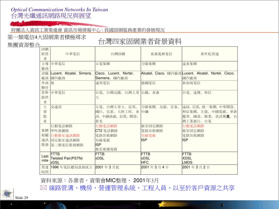This screenshot has width=279, height=209.
Task: Select the table title "台灣四家固網業者背景資料"
Action: coord(140,42)
